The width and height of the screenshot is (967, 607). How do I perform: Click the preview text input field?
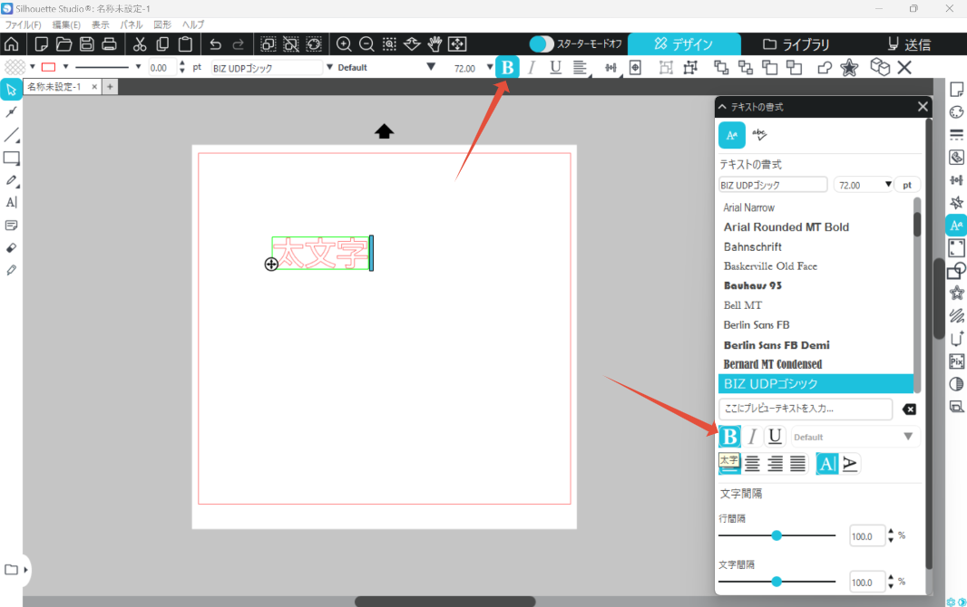[805, 409]
